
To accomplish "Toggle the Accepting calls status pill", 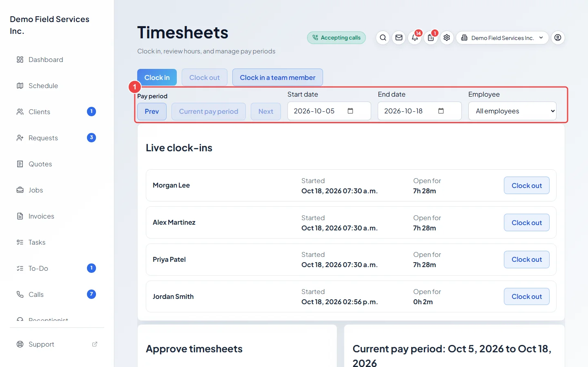I will point(336,38).
